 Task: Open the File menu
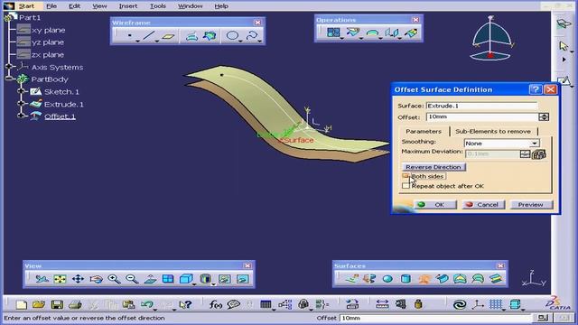[51, 6]
